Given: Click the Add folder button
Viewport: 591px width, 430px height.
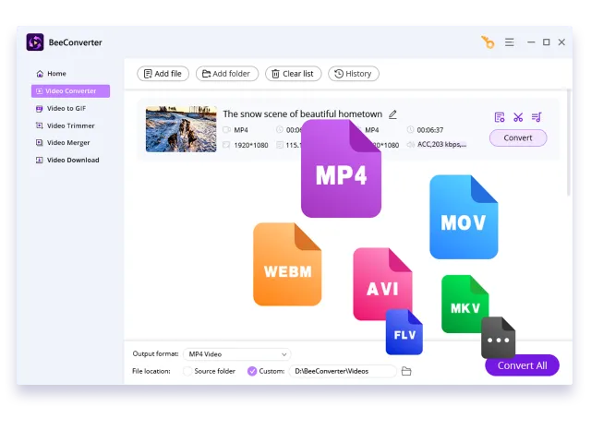Looking at the screenshot, I should [x=227, y=74].
